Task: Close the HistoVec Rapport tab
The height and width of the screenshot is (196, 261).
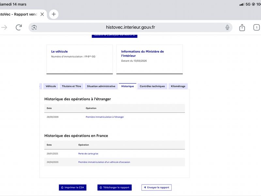Action: tap(42, 14)
